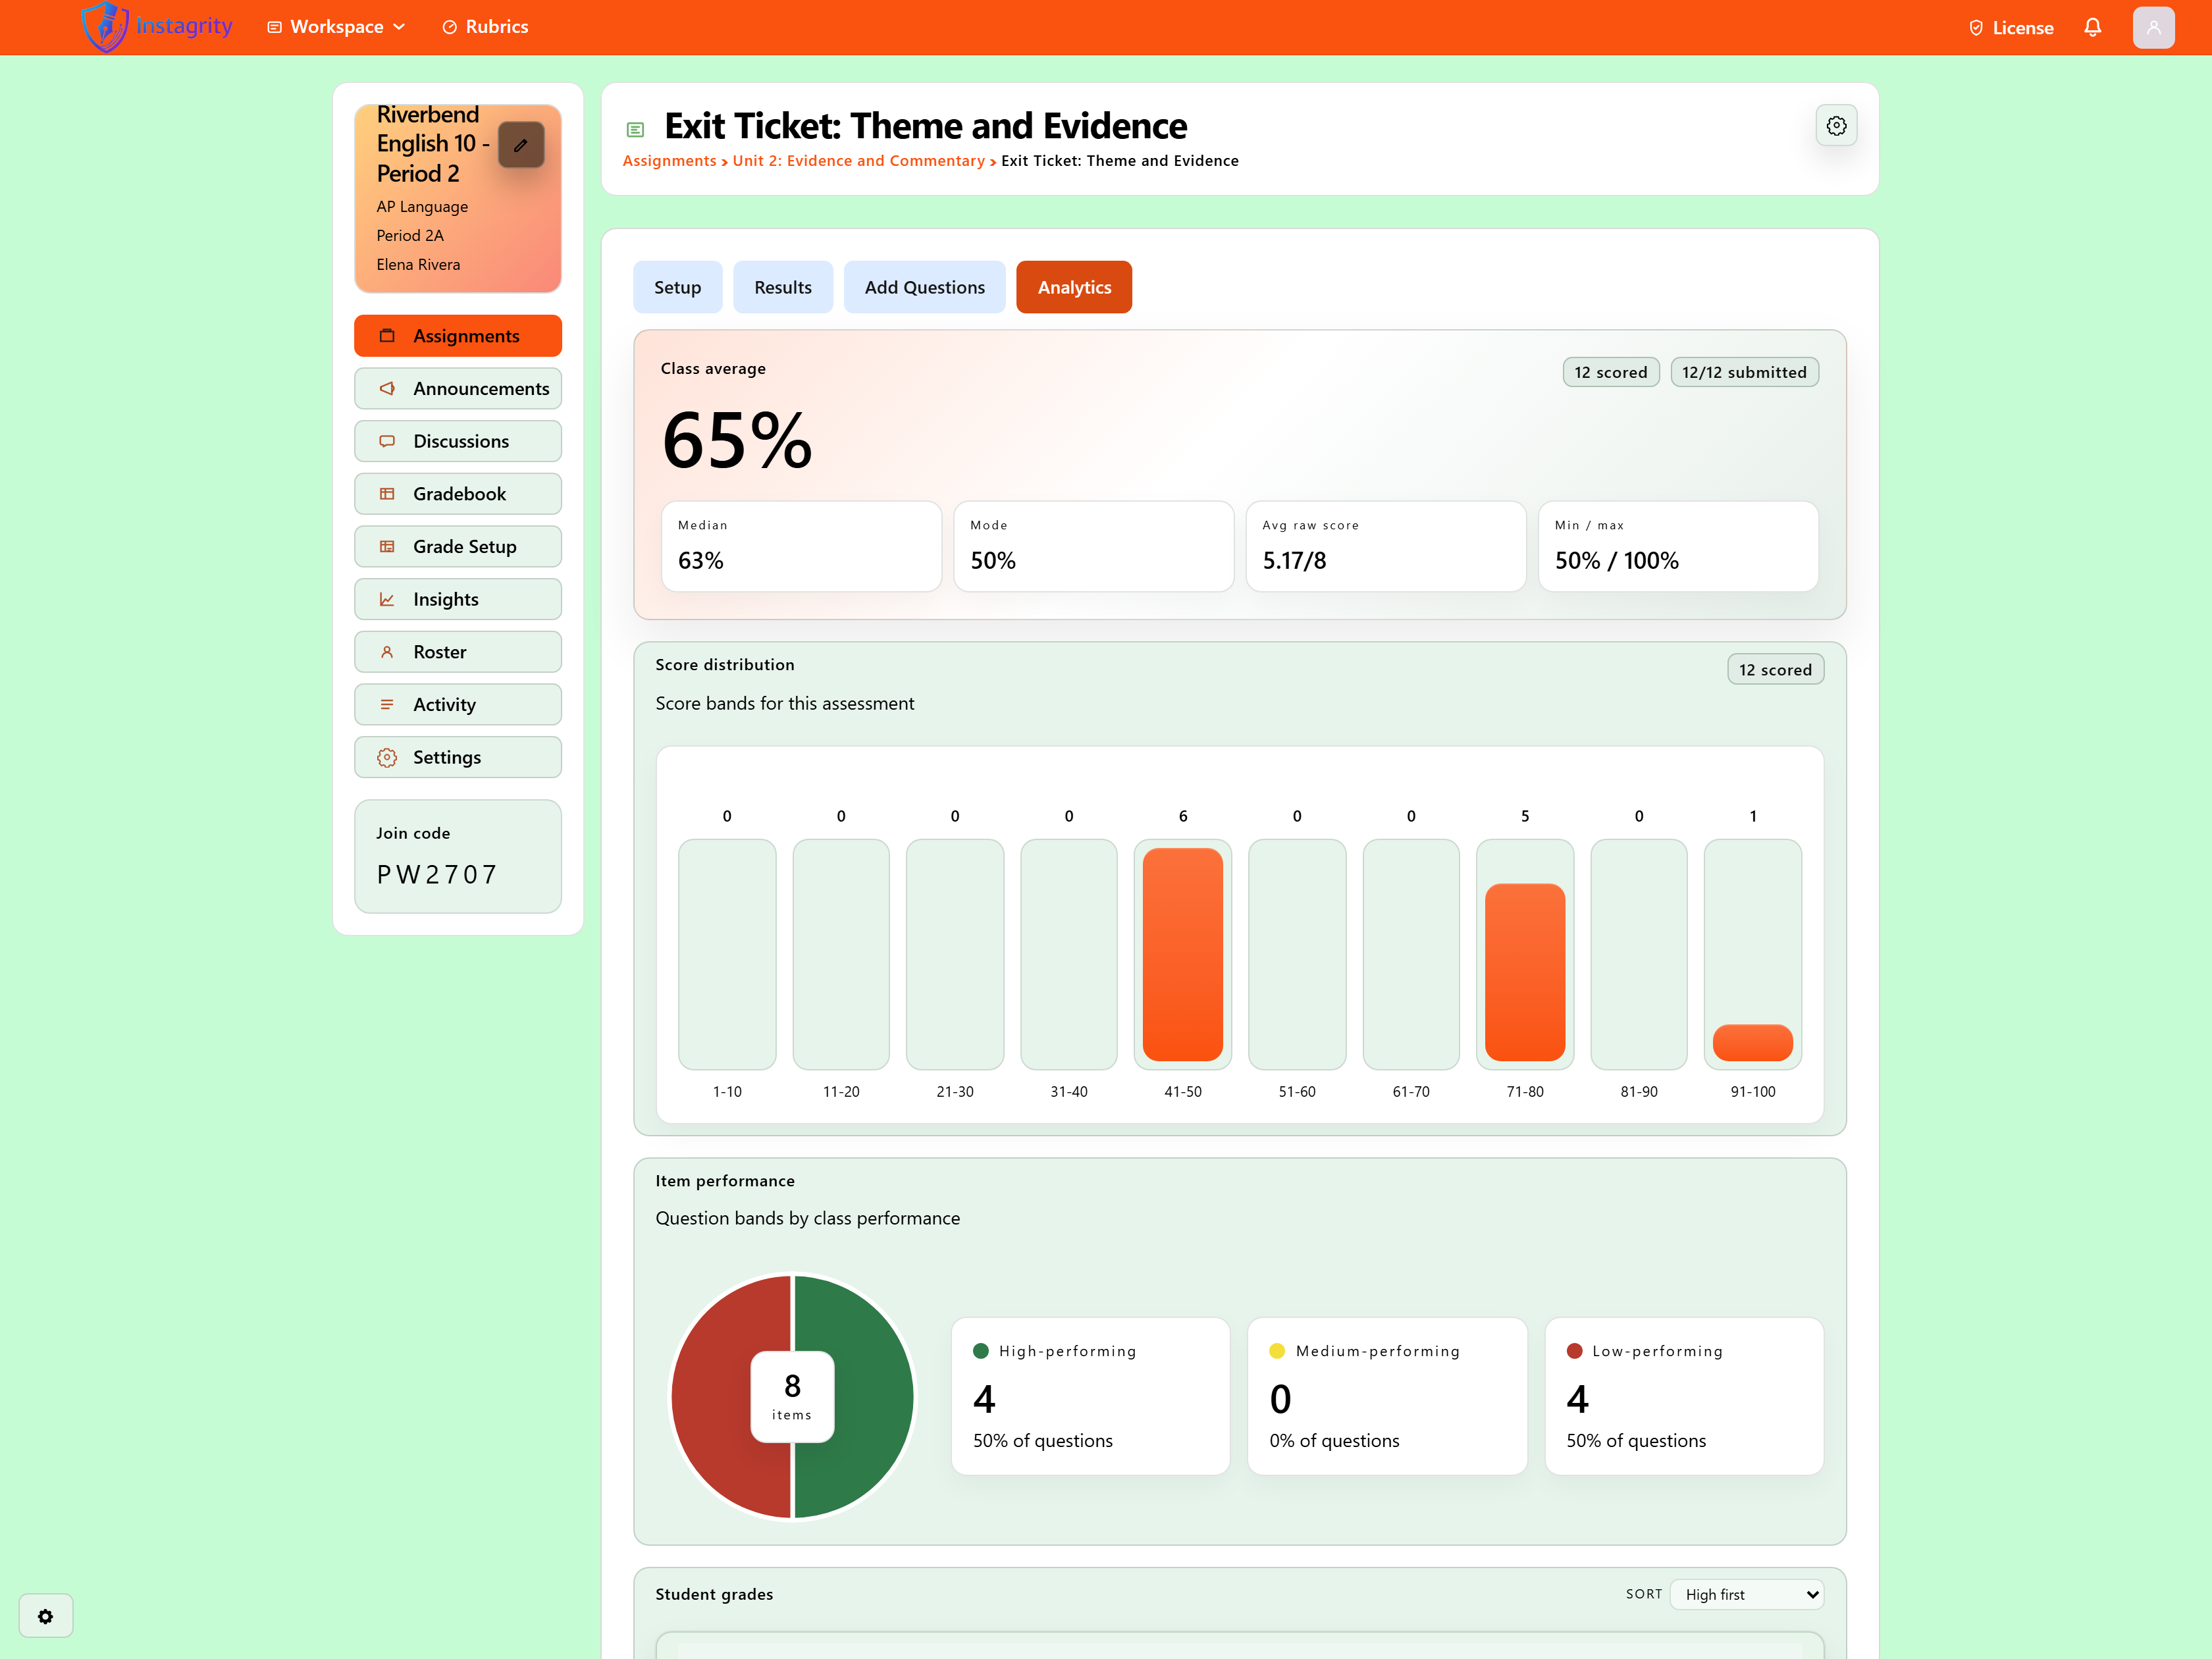The width and height of the screenshot is (2212, 1659).
Task: Click the yellow Medium-performing legend dot
Action: tap(1277, 1351)
